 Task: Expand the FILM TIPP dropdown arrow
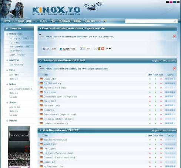click(x=100, y=21)
